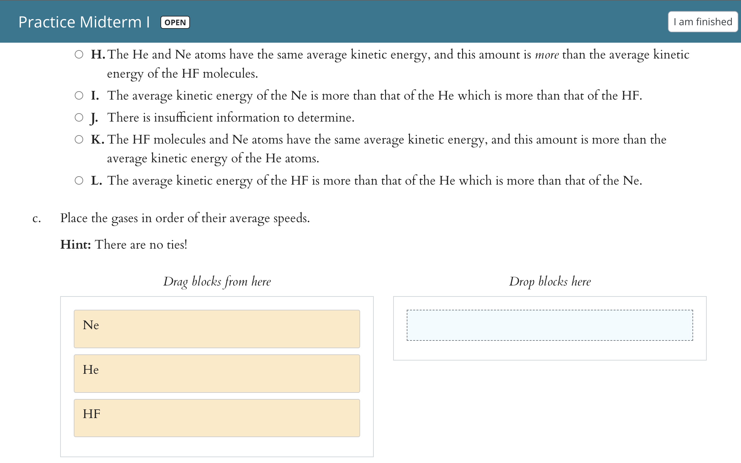Click the He draggable block
Image resolution: width=741 pixels, height=463 pixels.
tap(217, 373)
